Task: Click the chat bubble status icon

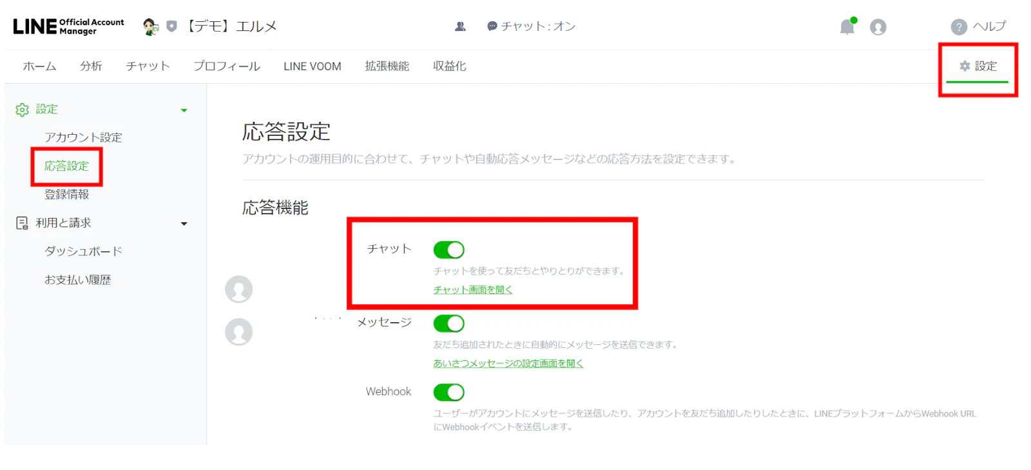Action: [492, 26]
